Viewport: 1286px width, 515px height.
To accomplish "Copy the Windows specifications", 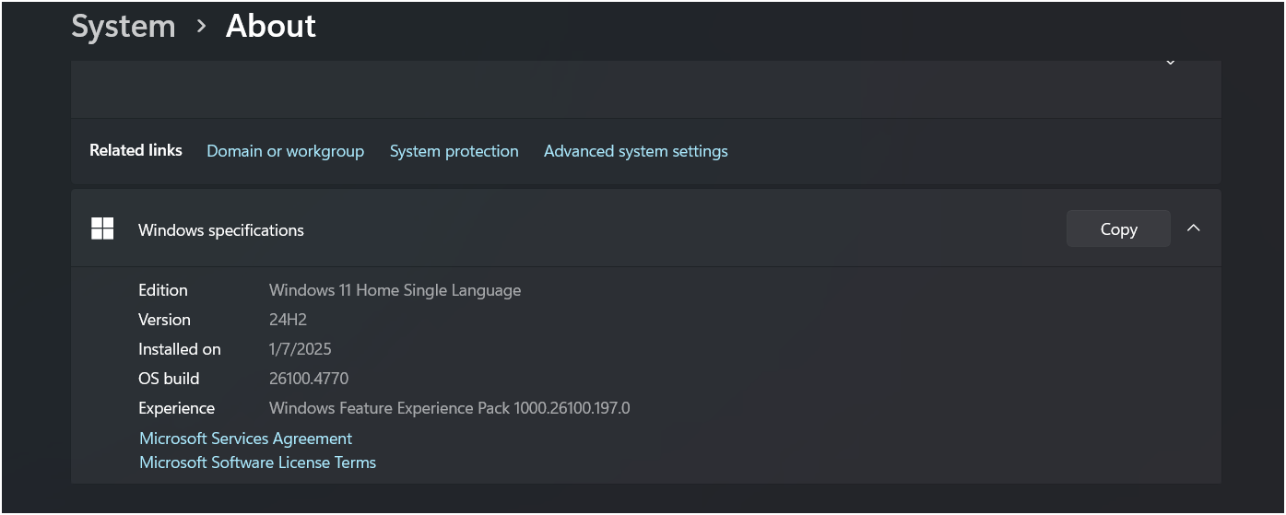I will [x=1118, y=228].
